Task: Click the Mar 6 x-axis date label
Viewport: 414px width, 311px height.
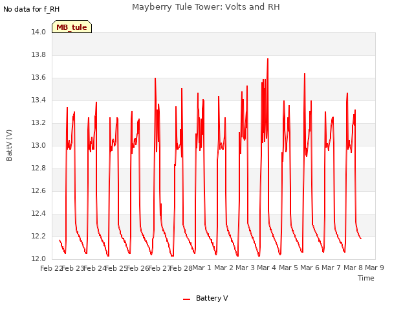Action: click(x=310, y=268)
